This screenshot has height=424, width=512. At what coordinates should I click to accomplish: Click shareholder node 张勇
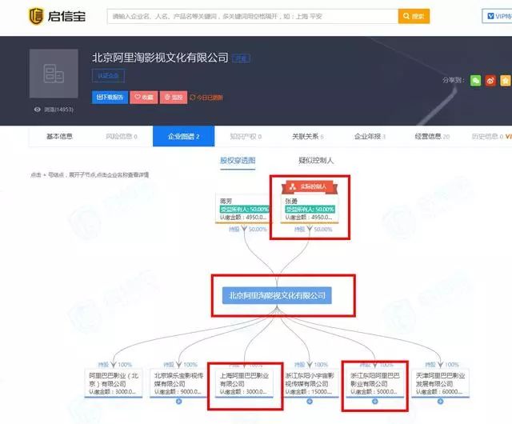coord(310,209)
